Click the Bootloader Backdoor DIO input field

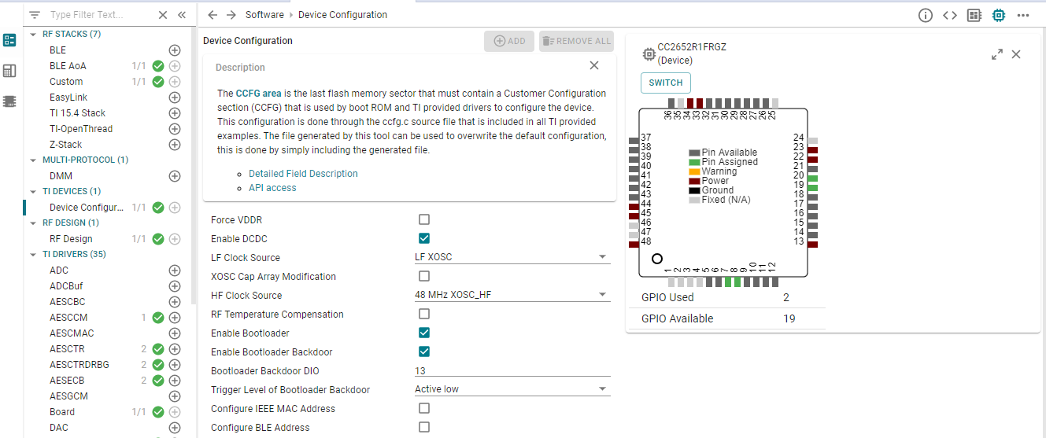click(x=512, y=371)
